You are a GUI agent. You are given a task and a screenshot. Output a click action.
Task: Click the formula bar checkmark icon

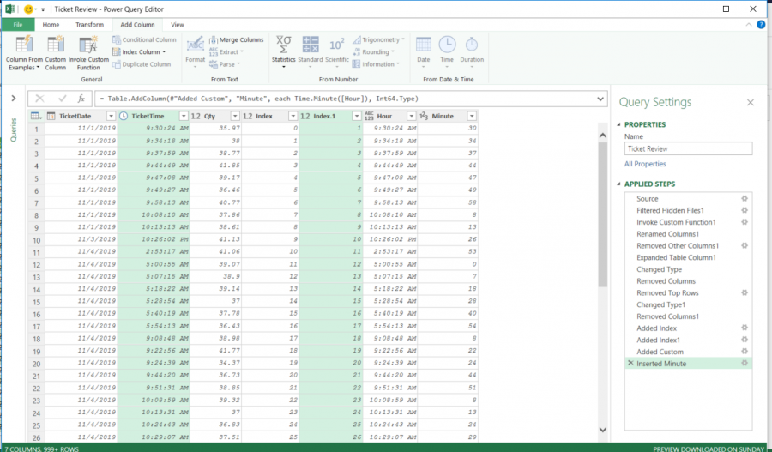point(62,99)
